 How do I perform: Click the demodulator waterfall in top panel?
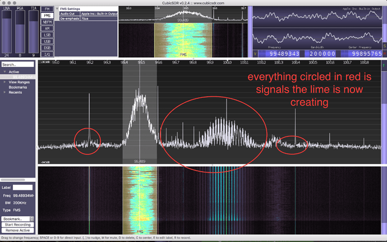pos(183,40)
